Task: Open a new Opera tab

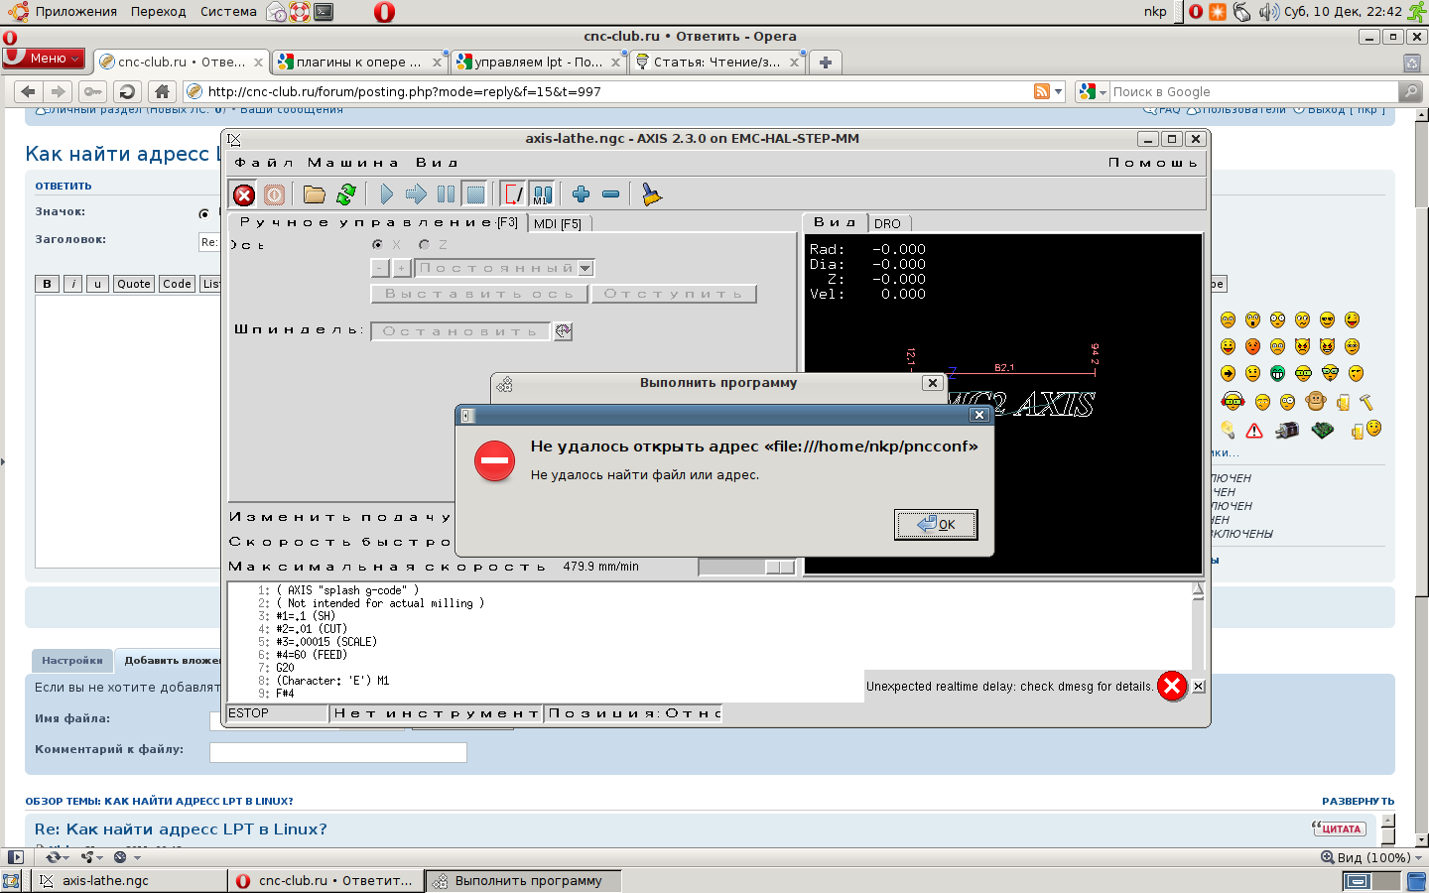Action: click(825, 62)
